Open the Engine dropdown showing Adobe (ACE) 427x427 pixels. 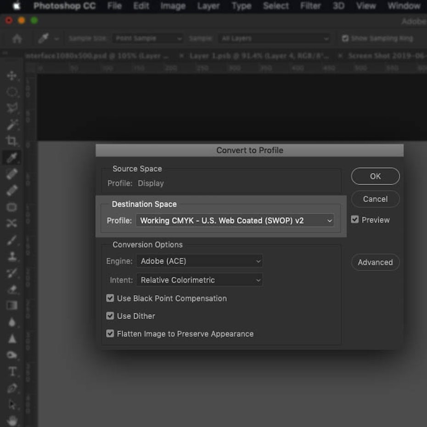[199, 261]
